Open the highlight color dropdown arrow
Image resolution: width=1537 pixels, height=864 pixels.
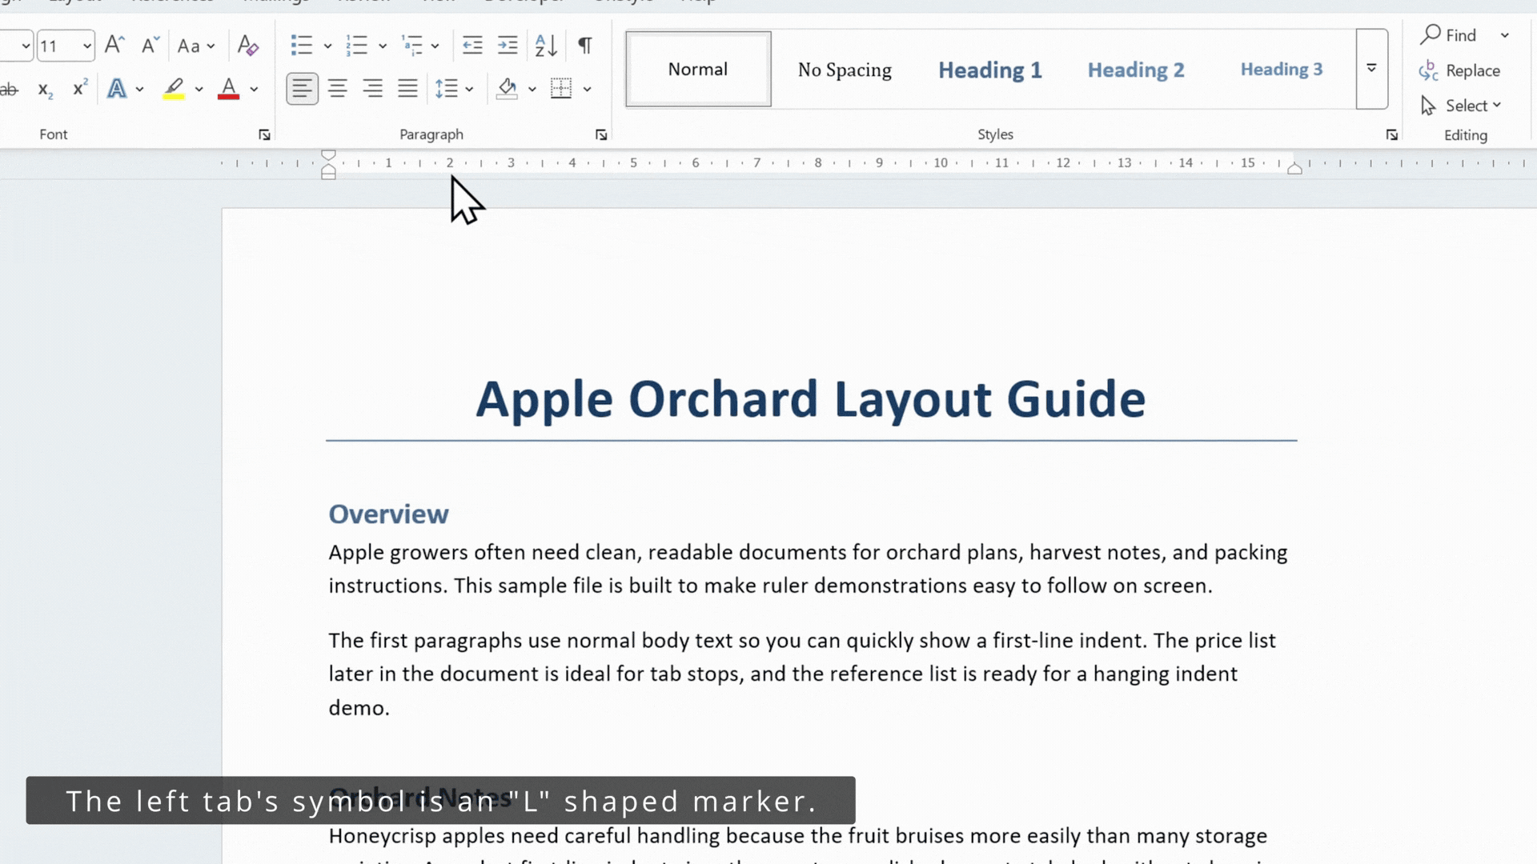tap(199, 89)
